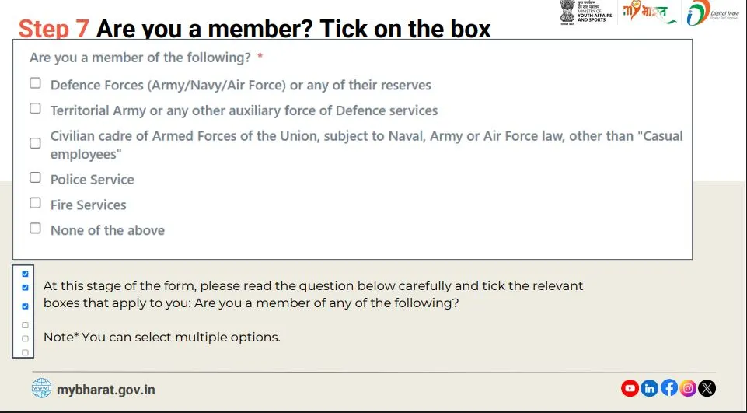
Task: Check the Fire Services box
Action: pos(35,203)
